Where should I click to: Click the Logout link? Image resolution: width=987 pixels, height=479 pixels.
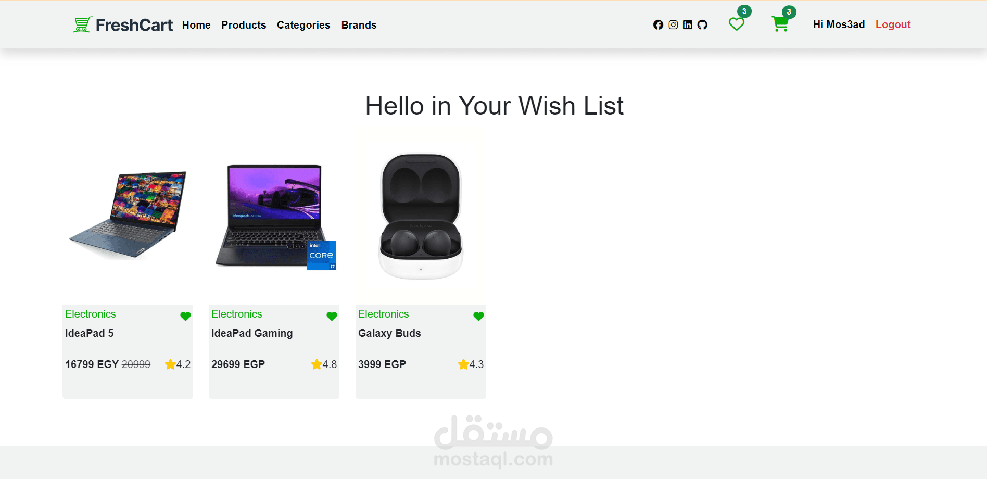(x=893, y=24)
